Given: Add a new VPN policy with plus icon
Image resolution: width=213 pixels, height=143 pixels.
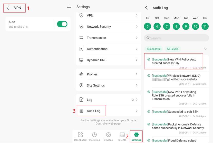Looking at the screenshot, I should coord(69,8).
